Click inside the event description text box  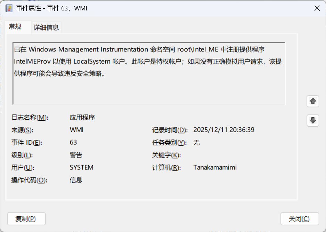[149, 73]
